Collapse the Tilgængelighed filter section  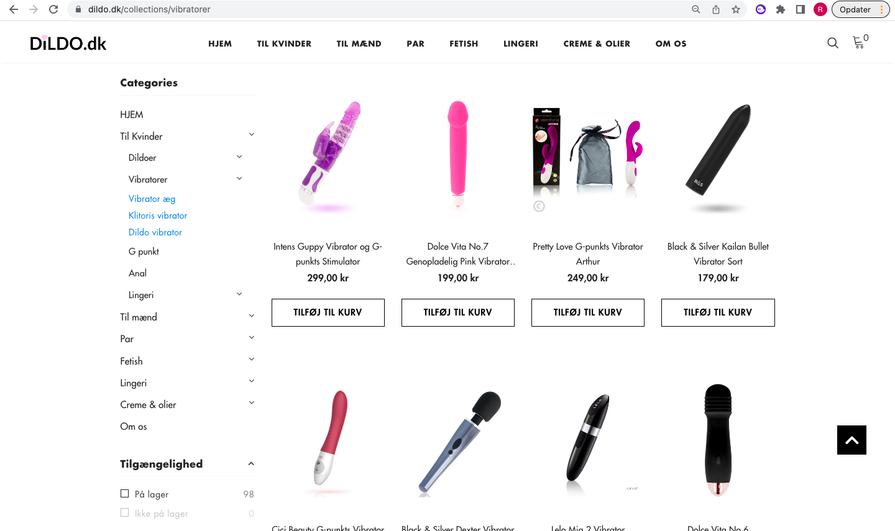251,464
